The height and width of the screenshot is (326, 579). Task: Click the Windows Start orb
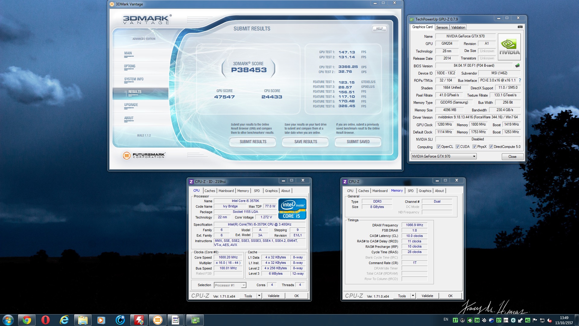pos(8,320)
